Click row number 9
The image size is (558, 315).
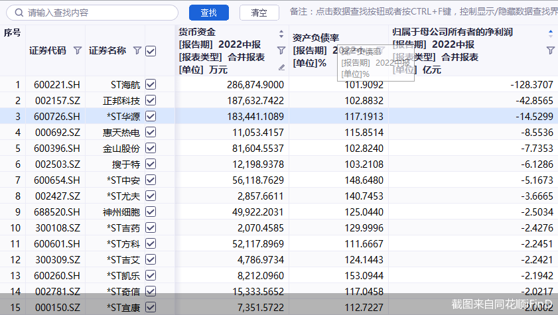(18, 212)
